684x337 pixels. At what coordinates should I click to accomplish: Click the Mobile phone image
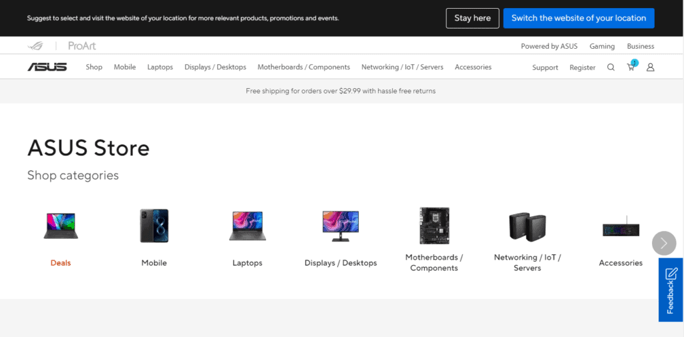click(154, 226)
